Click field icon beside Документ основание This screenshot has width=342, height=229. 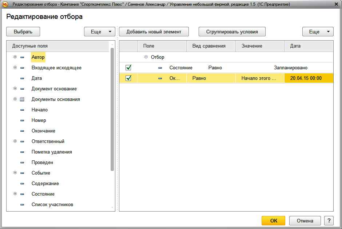22,89
